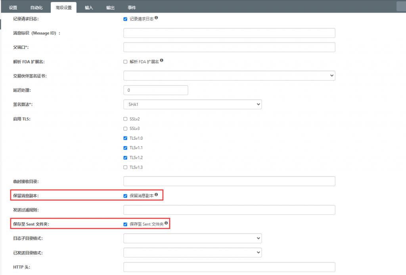Image resolution: width=406 pixels, height=275 pixels.
Task: Click the 延迟处理 number field
Action: pos(155,90)
